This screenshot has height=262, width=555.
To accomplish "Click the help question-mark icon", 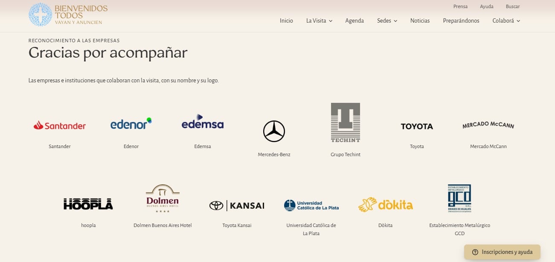I will [475, 252].
